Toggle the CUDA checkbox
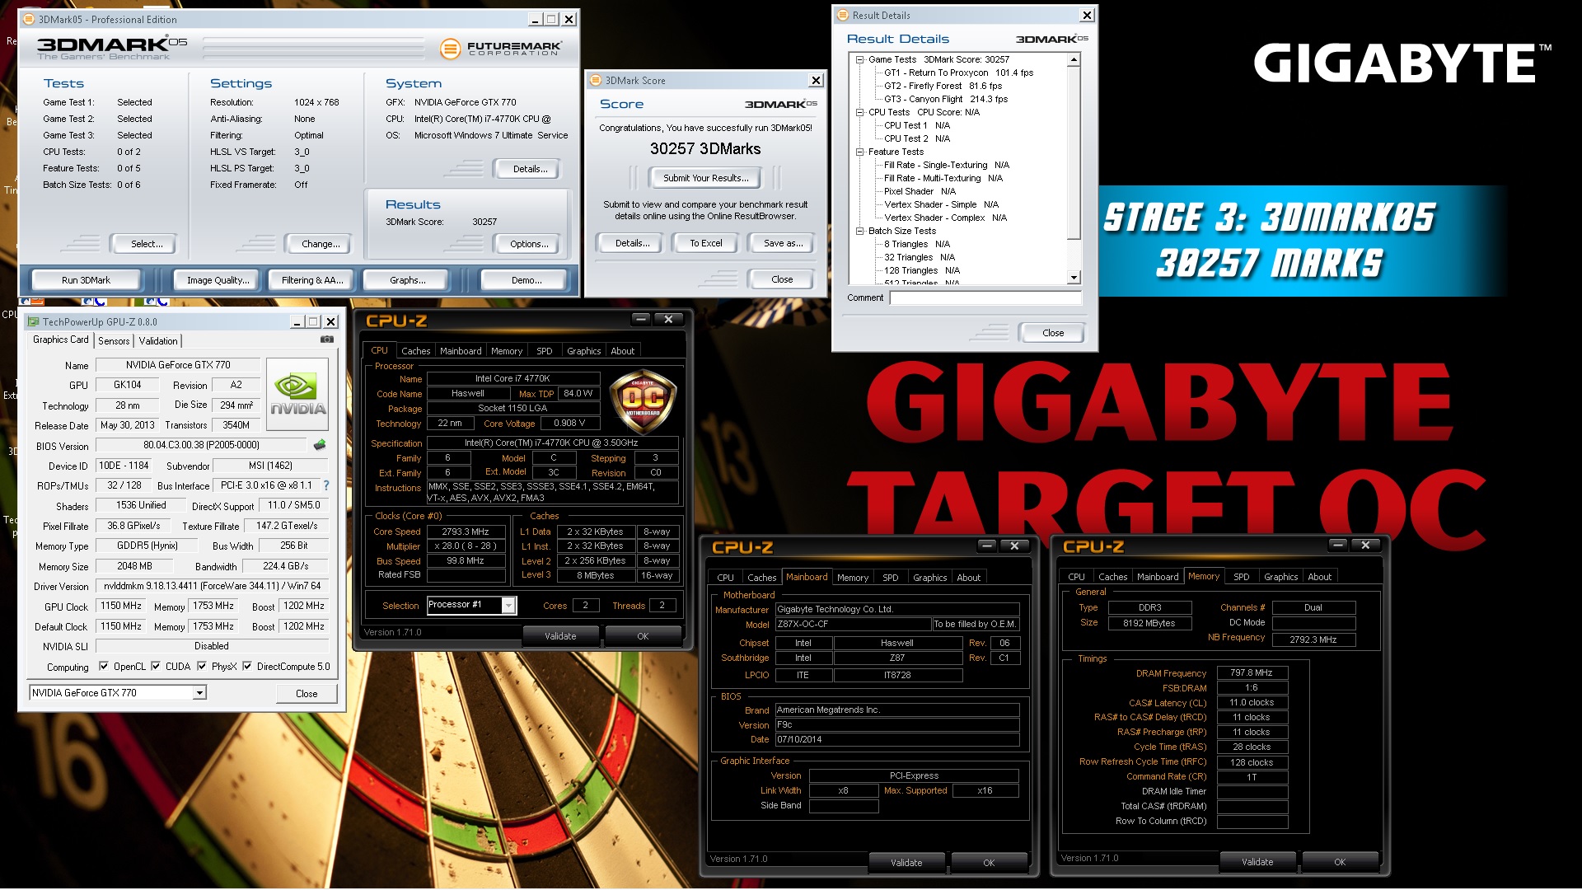 click(156, 666)
